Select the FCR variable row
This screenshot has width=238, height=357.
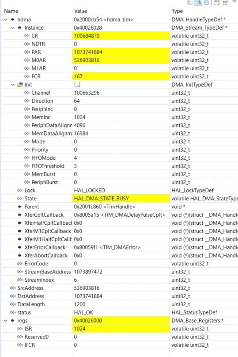pyautogui.click(x=120, y=77)
